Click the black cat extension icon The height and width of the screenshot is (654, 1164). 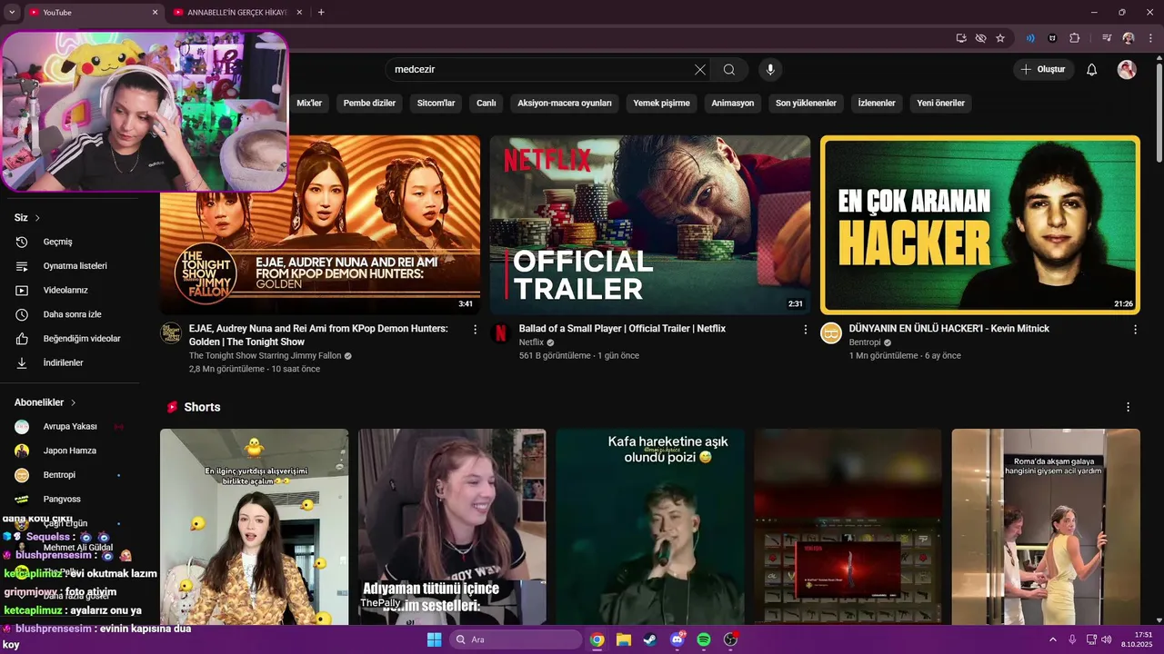click(x=1053, y=38)
